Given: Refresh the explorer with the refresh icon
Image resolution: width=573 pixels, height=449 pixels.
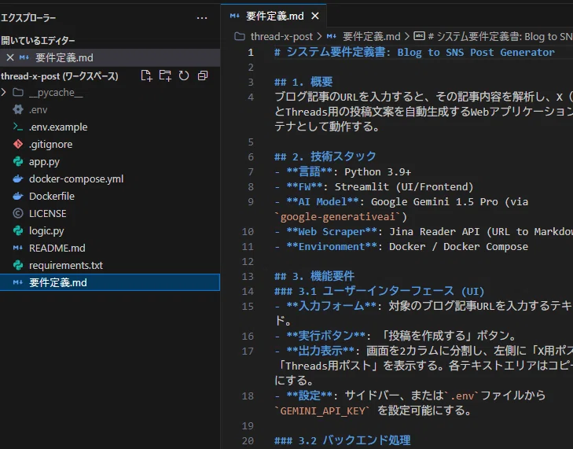Looking at the screenshot, I should (184, 75).
